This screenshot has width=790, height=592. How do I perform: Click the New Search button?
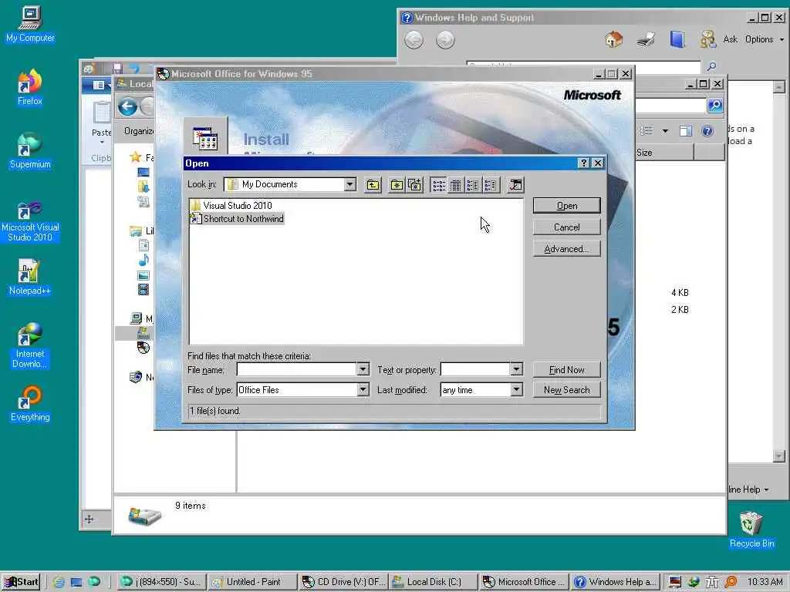tap(567, 389)
